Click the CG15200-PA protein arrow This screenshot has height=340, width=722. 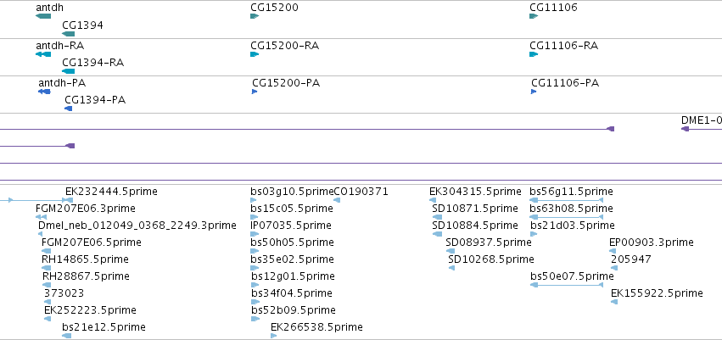255,92
